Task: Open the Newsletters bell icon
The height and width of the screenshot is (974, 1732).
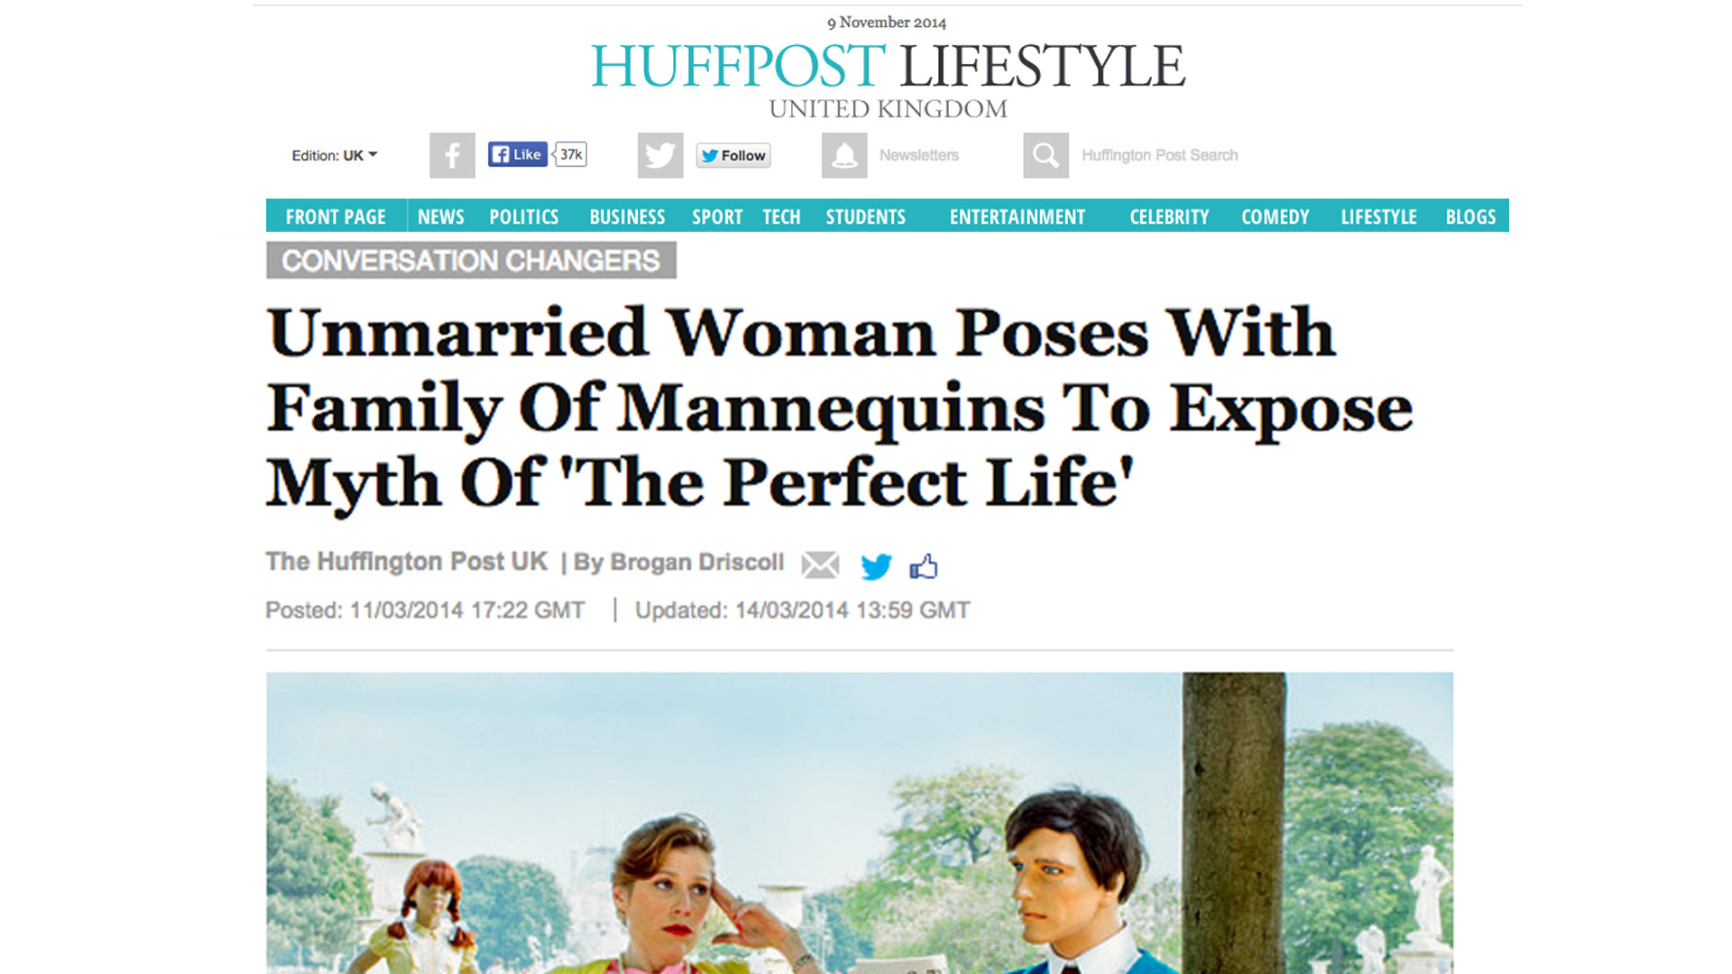Action: click(x=844, y=155)
